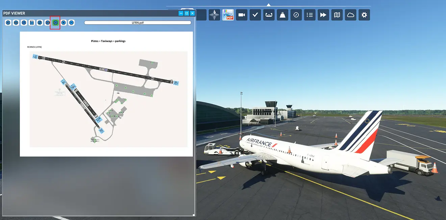
Task: Open the controls toolbar icon
Action: point(269,15)
